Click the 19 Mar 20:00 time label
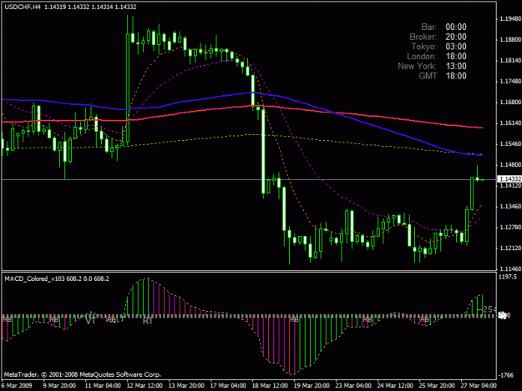This screenshot has height=391, width=522. click(x=312, y=385)
